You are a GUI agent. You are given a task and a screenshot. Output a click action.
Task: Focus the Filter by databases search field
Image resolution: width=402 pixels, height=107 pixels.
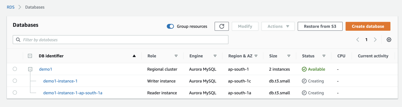(121, 40)
